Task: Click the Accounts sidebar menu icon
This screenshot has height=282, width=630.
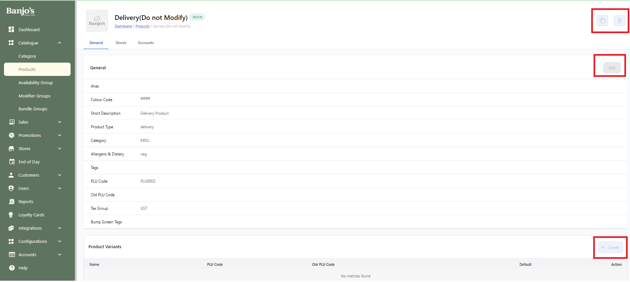Action: coord(12,254)
